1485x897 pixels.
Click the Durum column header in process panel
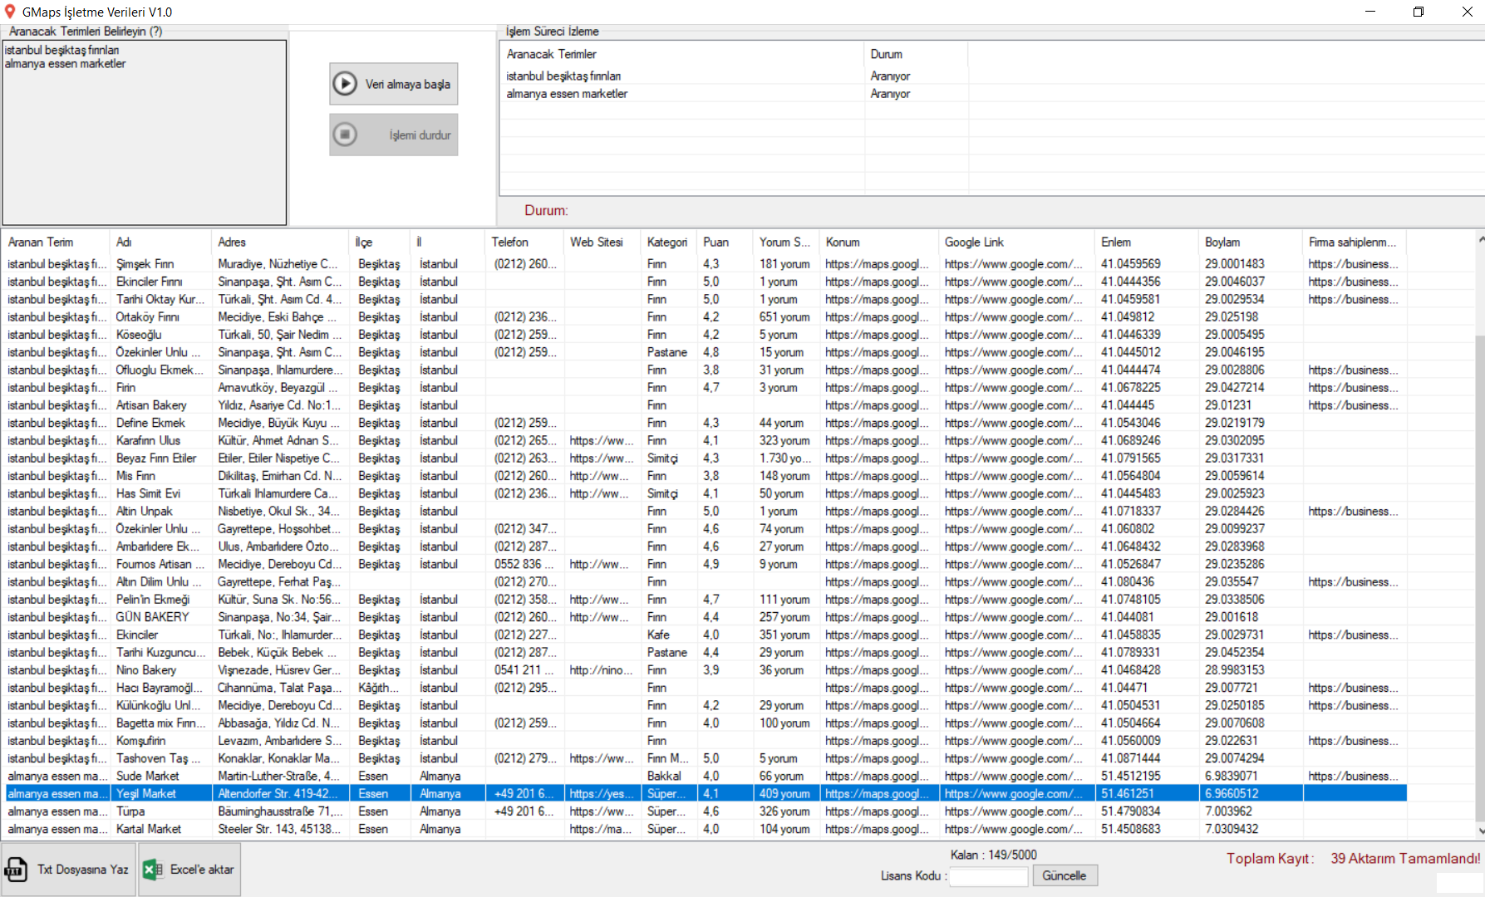916,54
